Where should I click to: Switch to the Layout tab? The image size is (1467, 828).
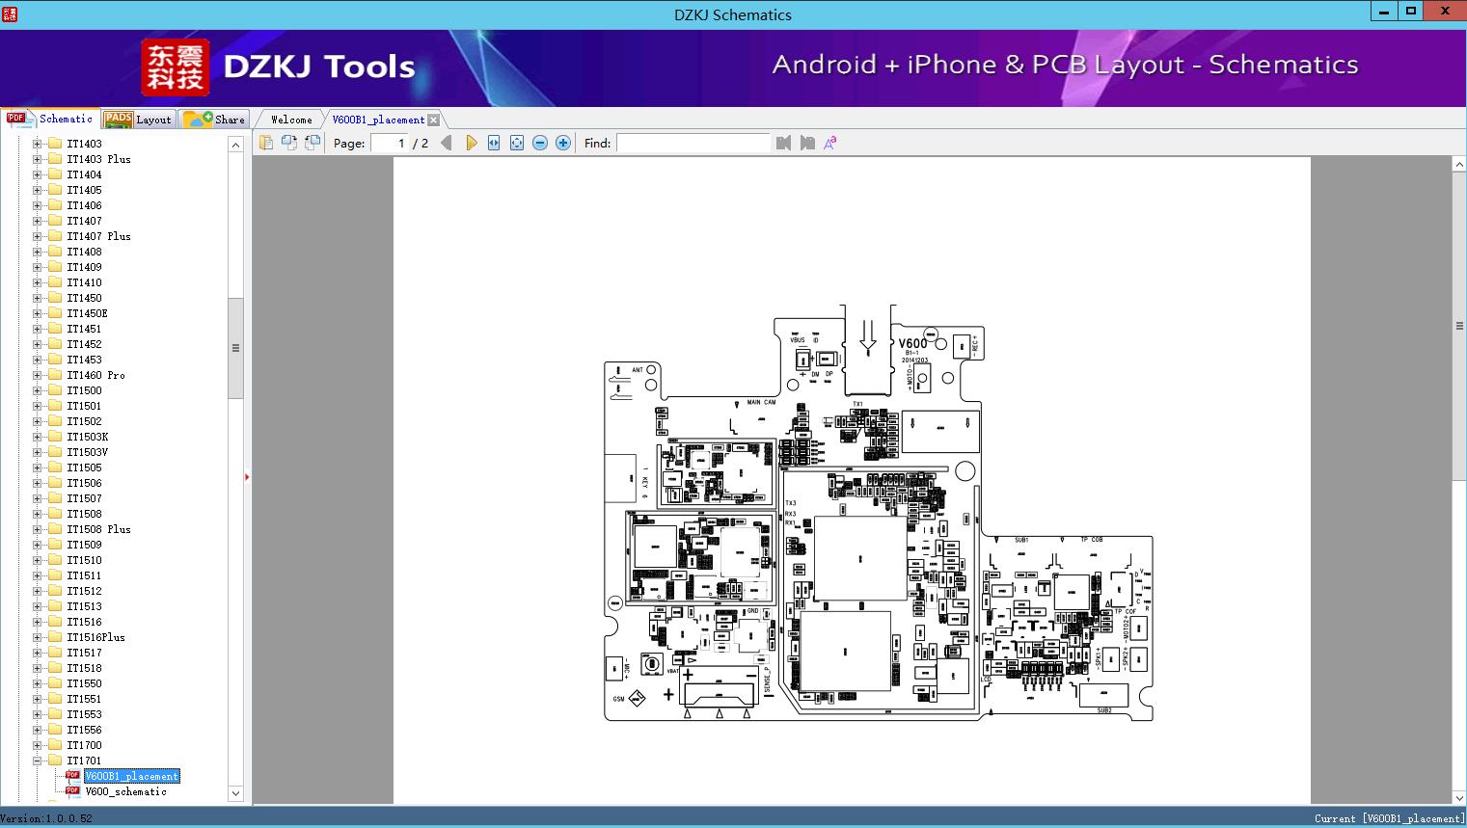pos(139,120)
